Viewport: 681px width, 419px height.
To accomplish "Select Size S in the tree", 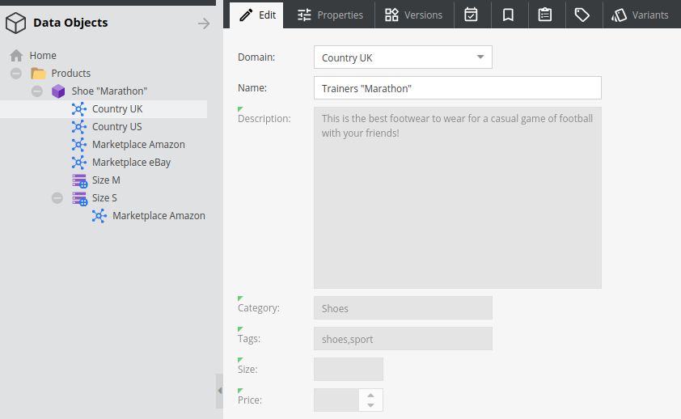I will pos(104,198).
